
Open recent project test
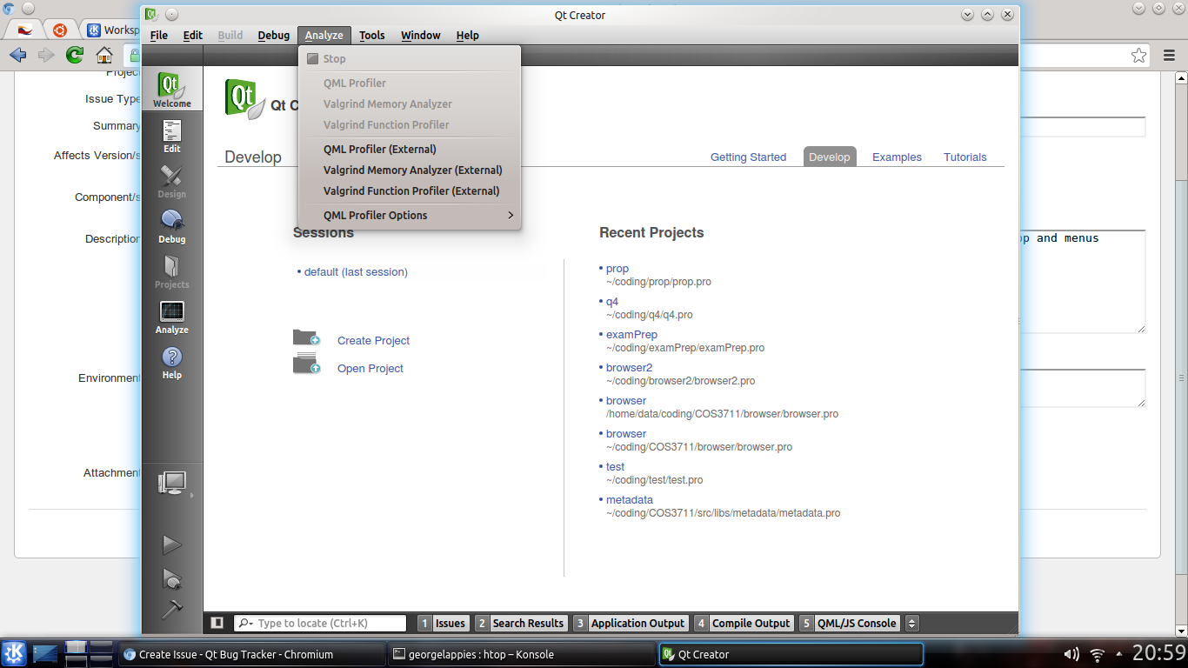tap(615, 467)
